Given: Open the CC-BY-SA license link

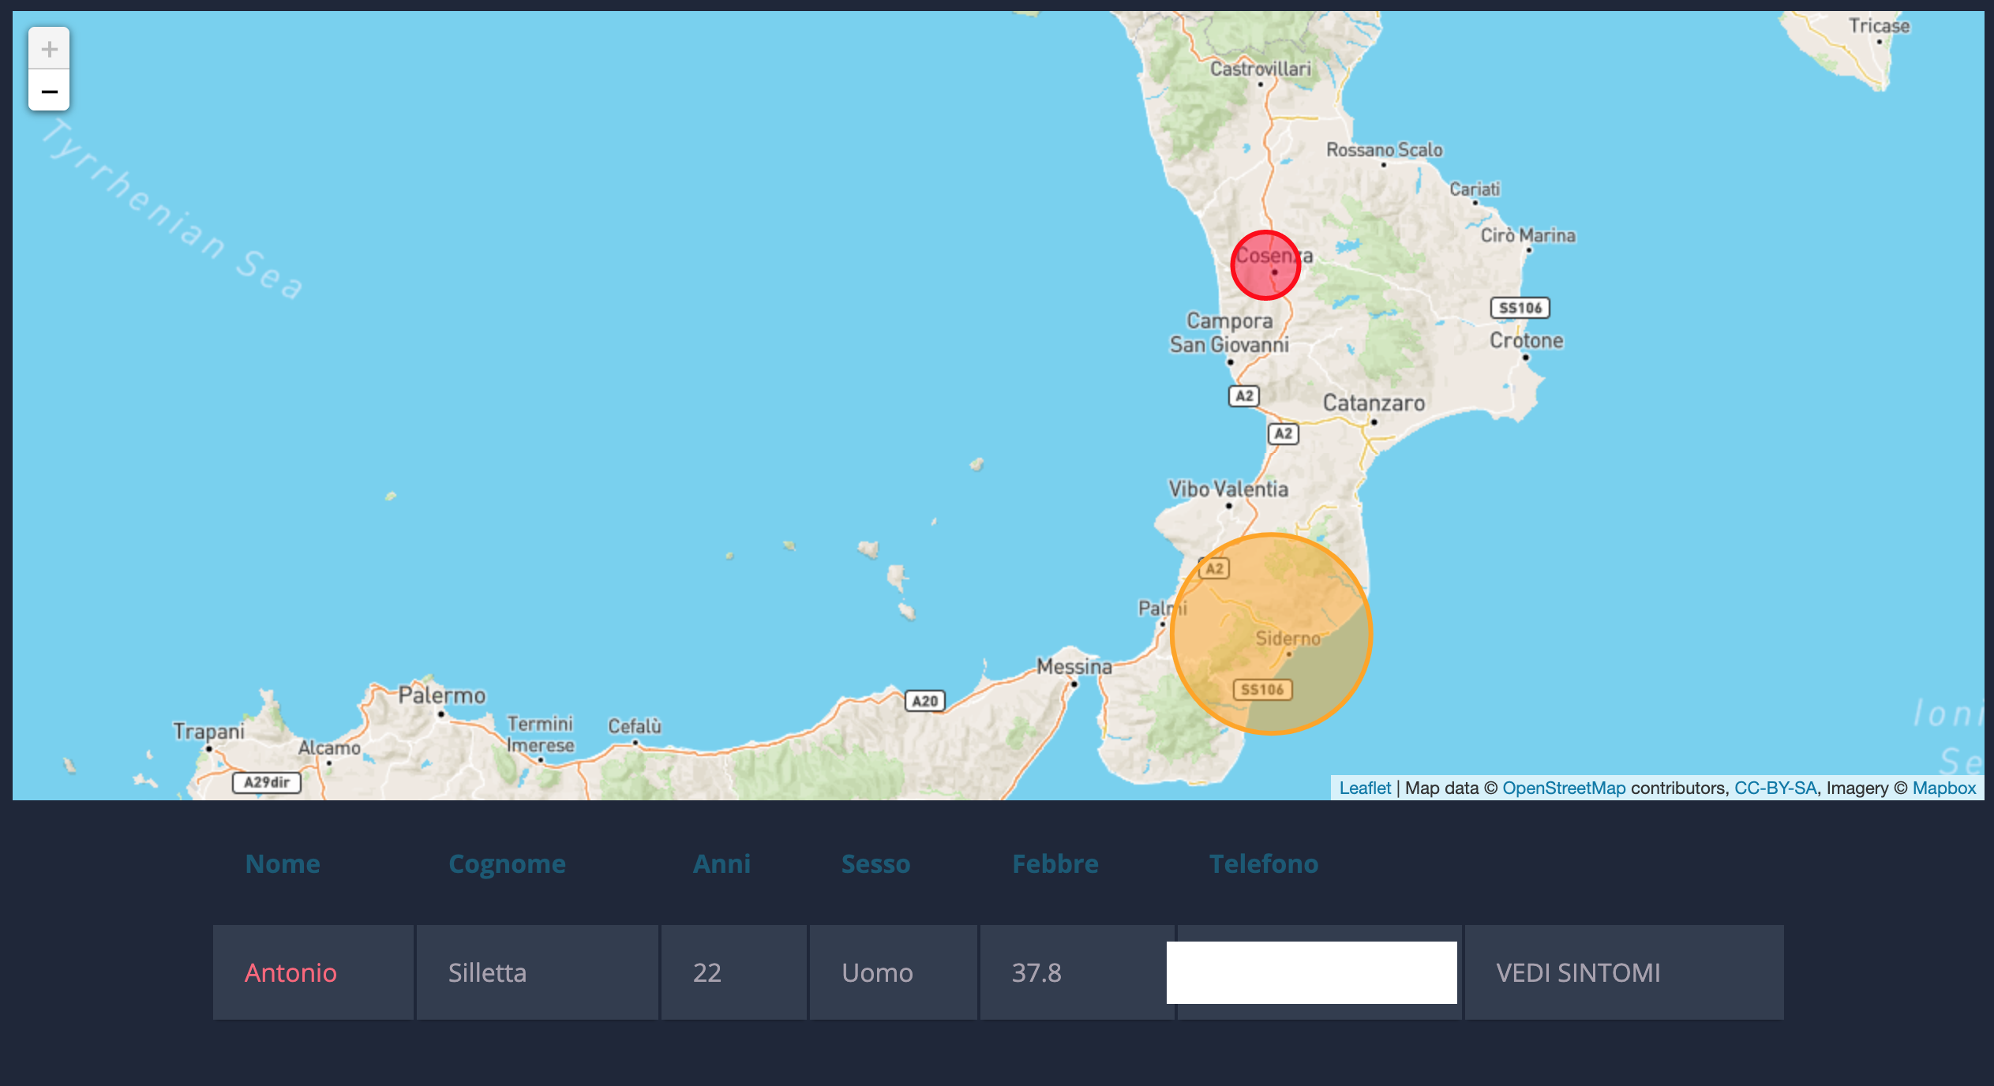Looking at the screenshot, I should point(1775,788).
